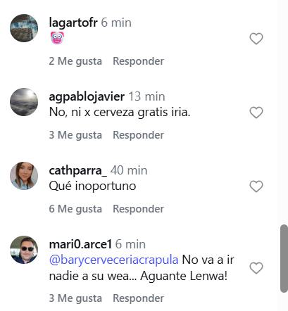Like mari0.arce1's comment with heart
288x311 pixels.
coord(256,268)
